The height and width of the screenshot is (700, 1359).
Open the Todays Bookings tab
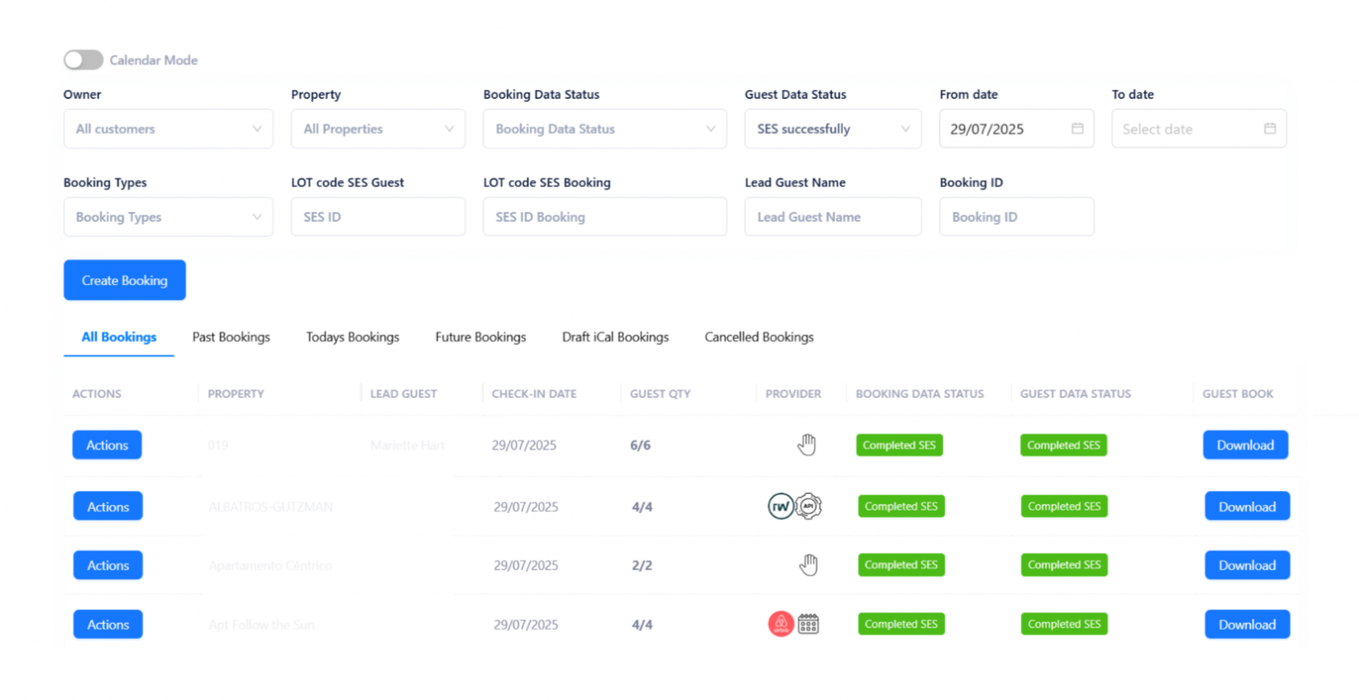(352, 337)
